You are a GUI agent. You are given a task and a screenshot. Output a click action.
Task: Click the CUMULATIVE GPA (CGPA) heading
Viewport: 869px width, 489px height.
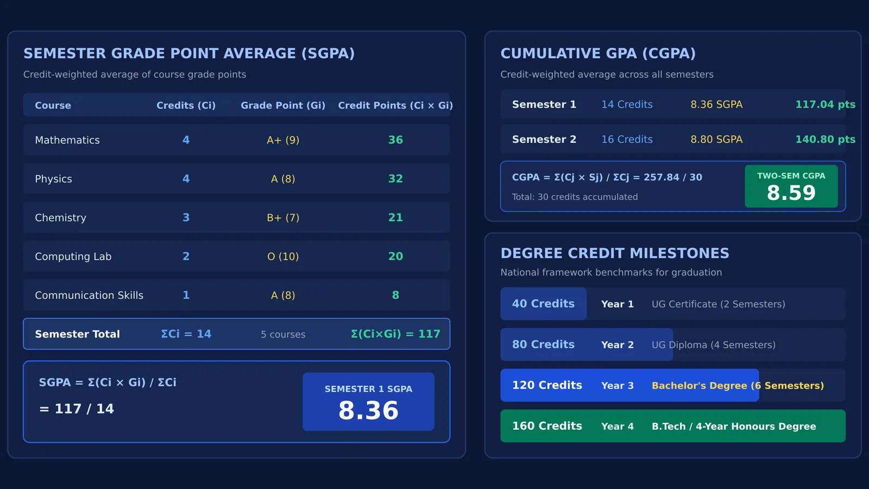[598, 53]
